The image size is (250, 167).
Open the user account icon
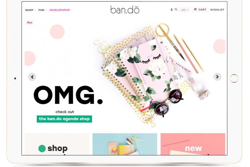tap(172, 10)
